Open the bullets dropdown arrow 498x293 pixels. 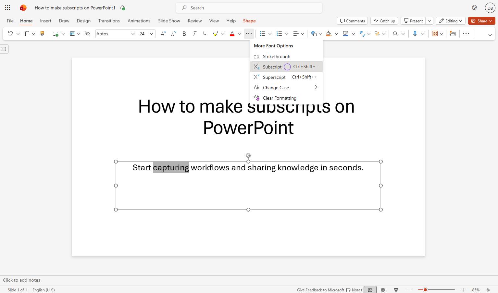point(270,34)
